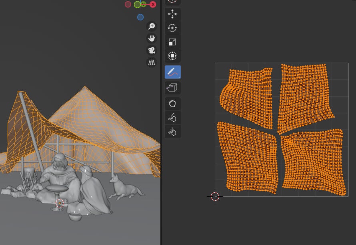Click the hand icon to pan the view
356x245 pixels.
click(x=151, y=38)
